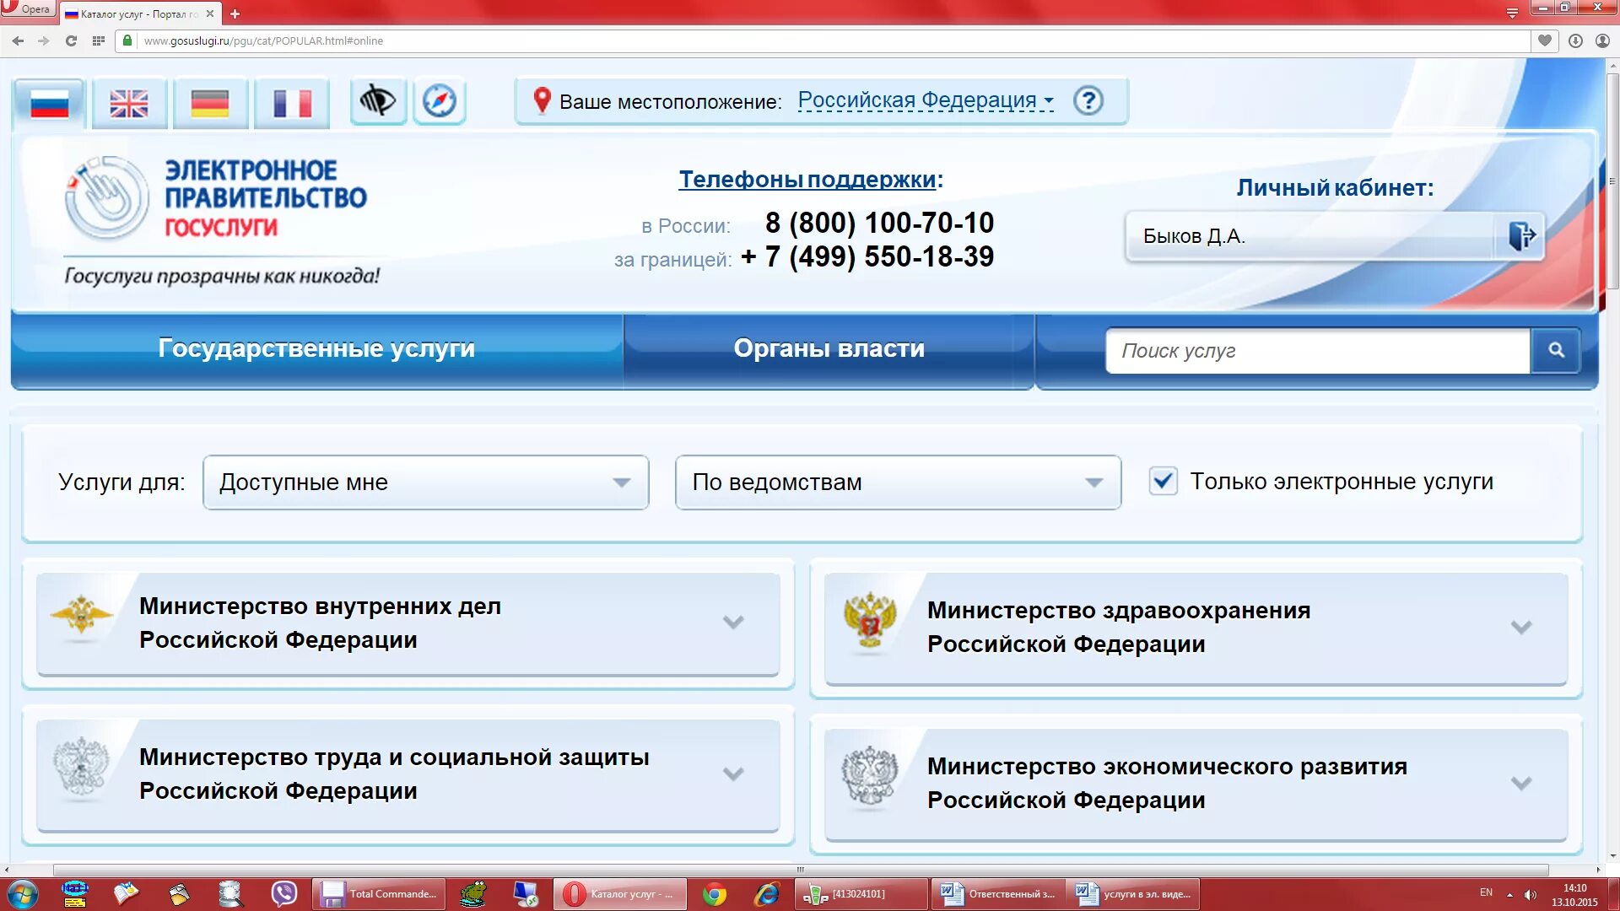Click the logout icon beside Быков Д.А.

pos(1520,235)
